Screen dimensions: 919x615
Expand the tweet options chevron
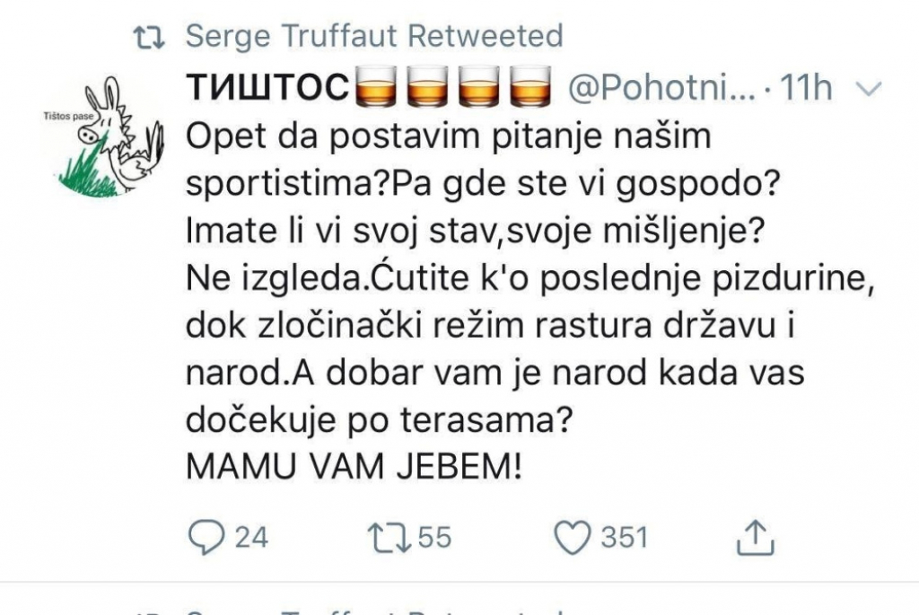[870, 88]
